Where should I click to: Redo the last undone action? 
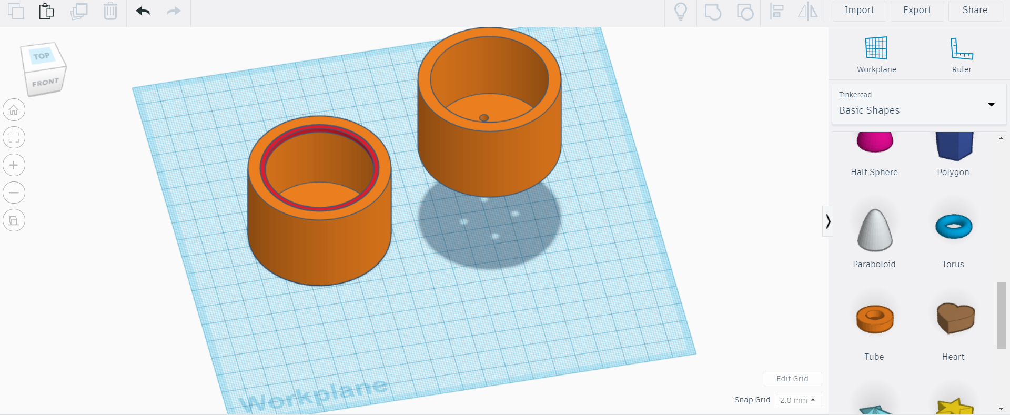click(x=174, y=11)
